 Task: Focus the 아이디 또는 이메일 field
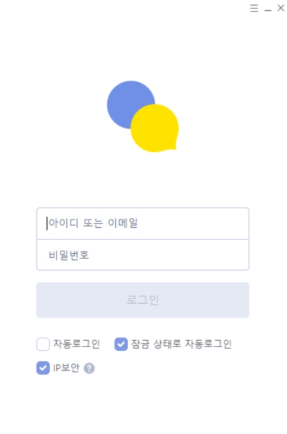[x=143, y=223]
